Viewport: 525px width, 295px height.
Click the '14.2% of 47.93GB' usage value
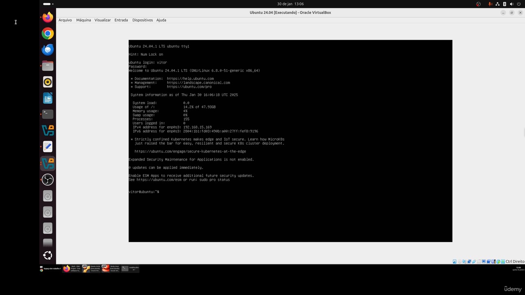(199, 107)
